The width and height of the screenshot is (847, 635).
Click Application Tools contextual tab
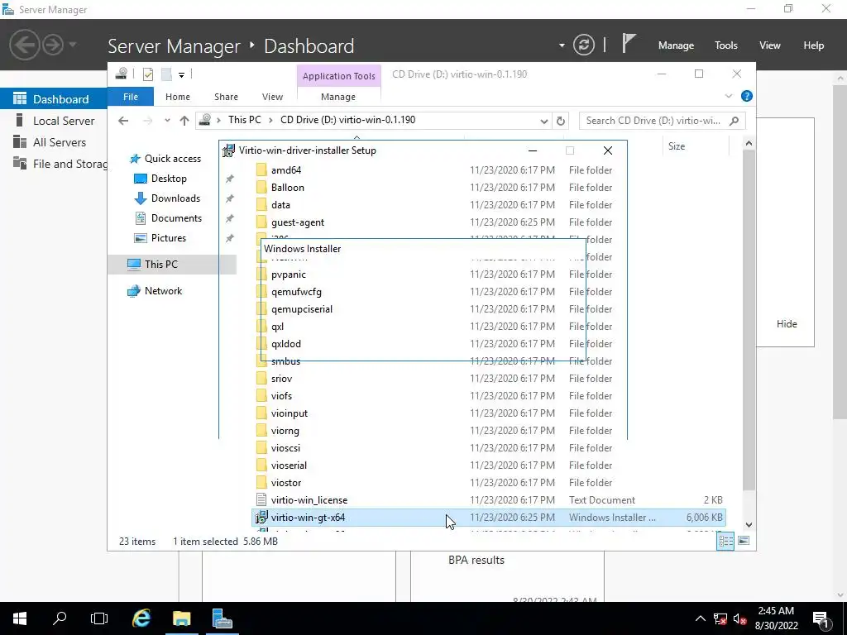338,76
